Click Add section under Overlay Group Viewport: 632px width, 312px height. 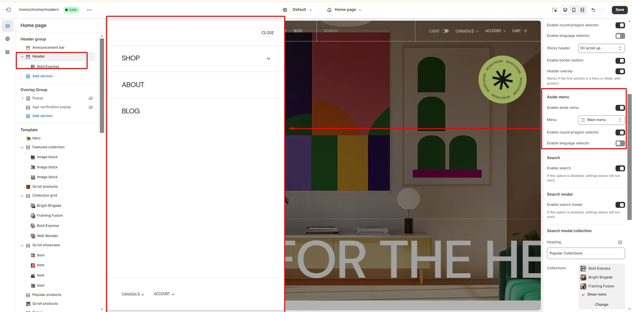pyautogui.click(x=42, y=116)
